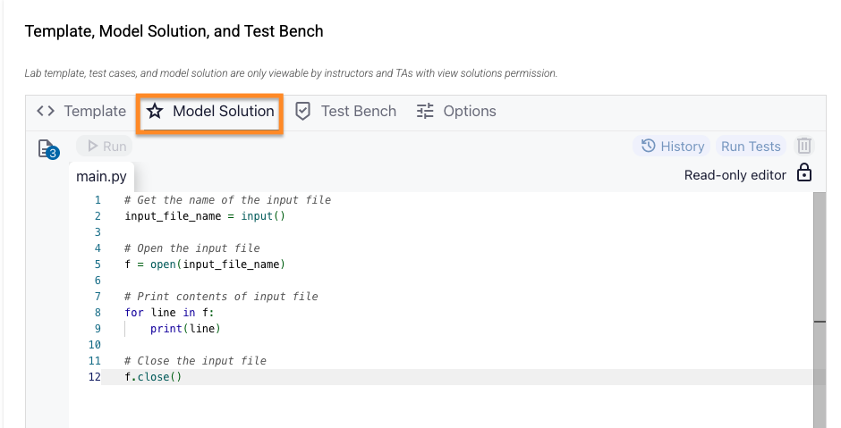The width and height of the screenshot is (841, 428).
Task: Click the Read-only editor label
Action: tap(735, 175)
